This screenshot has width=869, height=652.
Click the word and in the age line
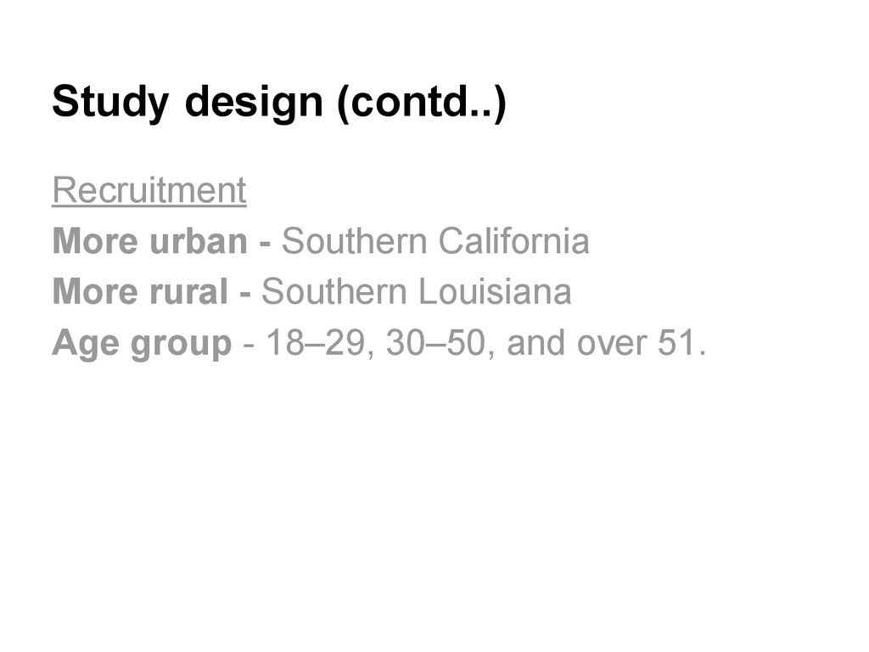coord(536,344)
